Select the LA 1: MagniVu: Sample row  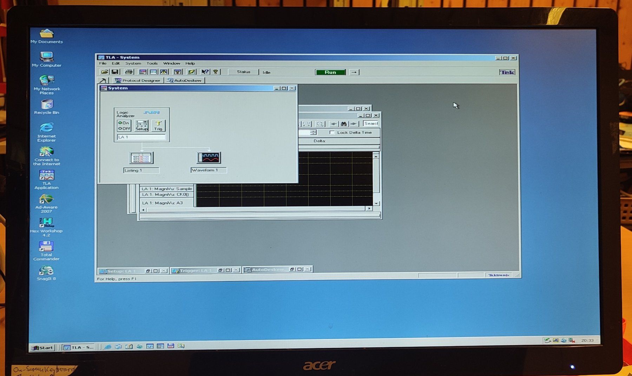(167, 189)
